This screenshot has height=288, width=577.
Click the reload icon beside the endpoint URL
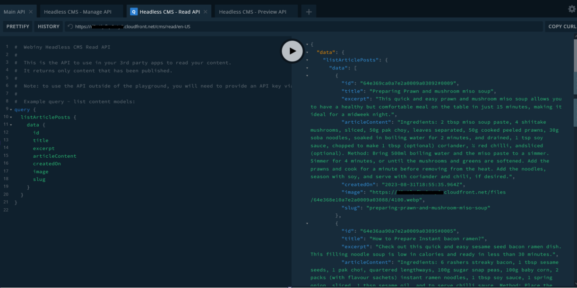(x=71, y=26)
